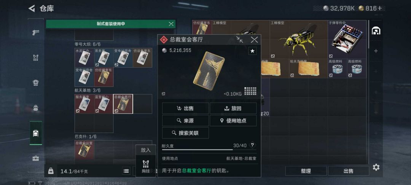The image size is (411, 185).
Task: Favorite the item with the star icon
Action: [252, 51]
